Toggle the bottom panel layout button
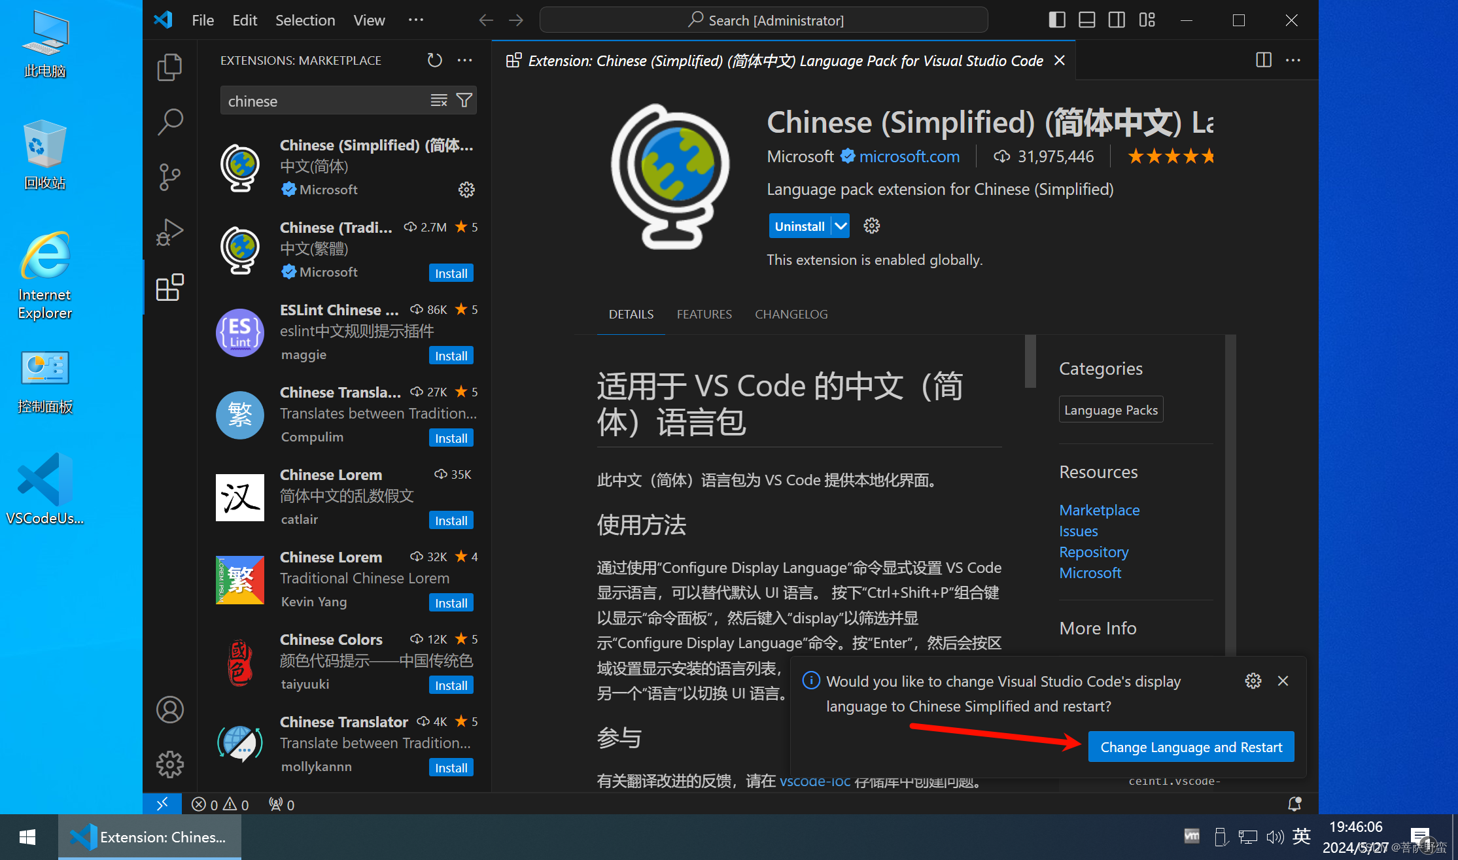Viewport: 1458px width, 860px height. click(1087, 20)
